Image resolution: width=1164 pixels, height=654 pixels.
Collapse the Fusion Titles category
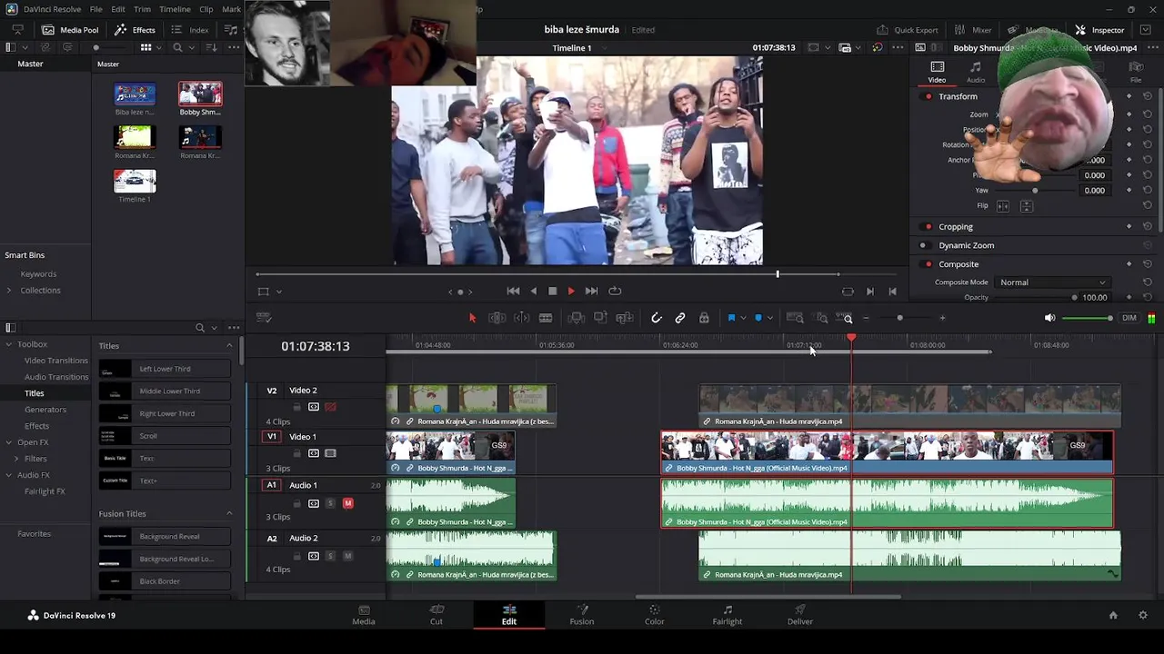click(x=229, y=514)
